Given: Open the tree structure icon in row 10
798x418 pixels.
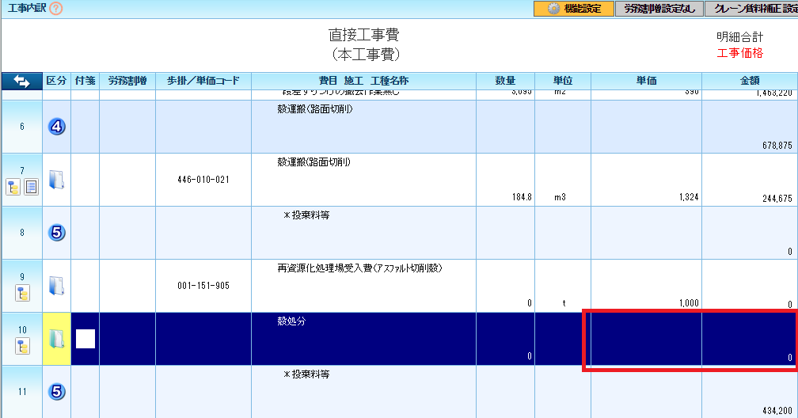Looking at the screenshot, I should tap(22, 346).
